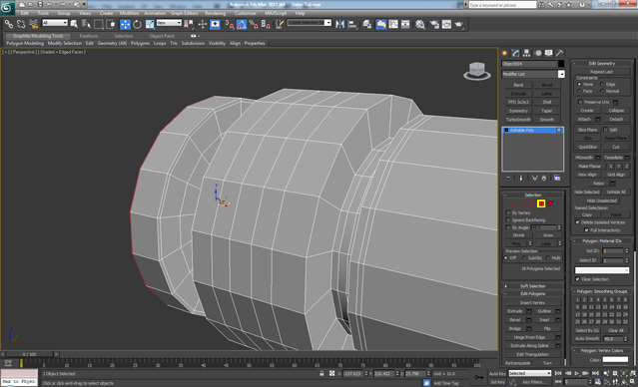The image size is (638, 387).
Task: Uncheck Delete Isolated Vertices
Action: click(577, 222)
